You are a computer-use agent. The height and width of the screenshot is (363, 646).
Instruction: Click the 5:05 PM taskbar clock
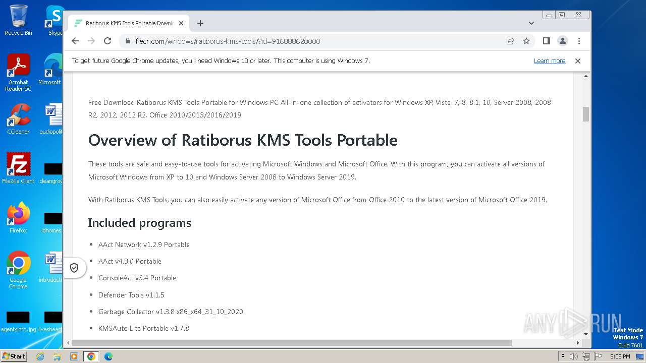[620, 356]
